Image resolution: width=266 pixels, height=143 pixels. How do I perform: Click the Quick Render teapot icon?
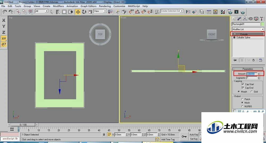(x=243, y=12)
